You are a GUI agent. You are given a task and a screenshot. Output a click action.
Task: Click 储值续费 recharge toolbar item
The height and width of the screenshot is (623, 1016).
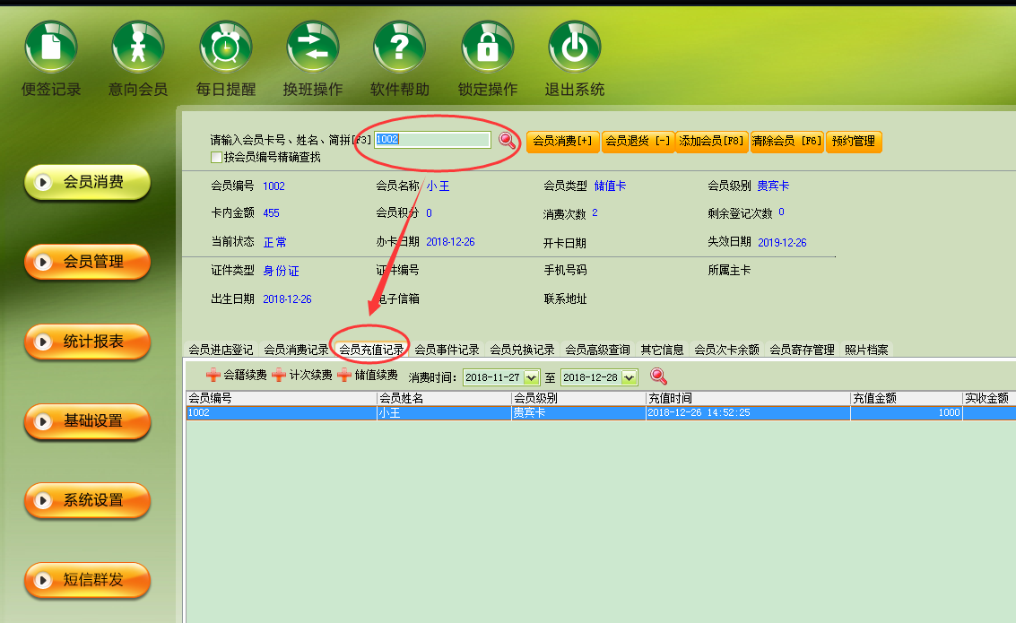(368, 375)
